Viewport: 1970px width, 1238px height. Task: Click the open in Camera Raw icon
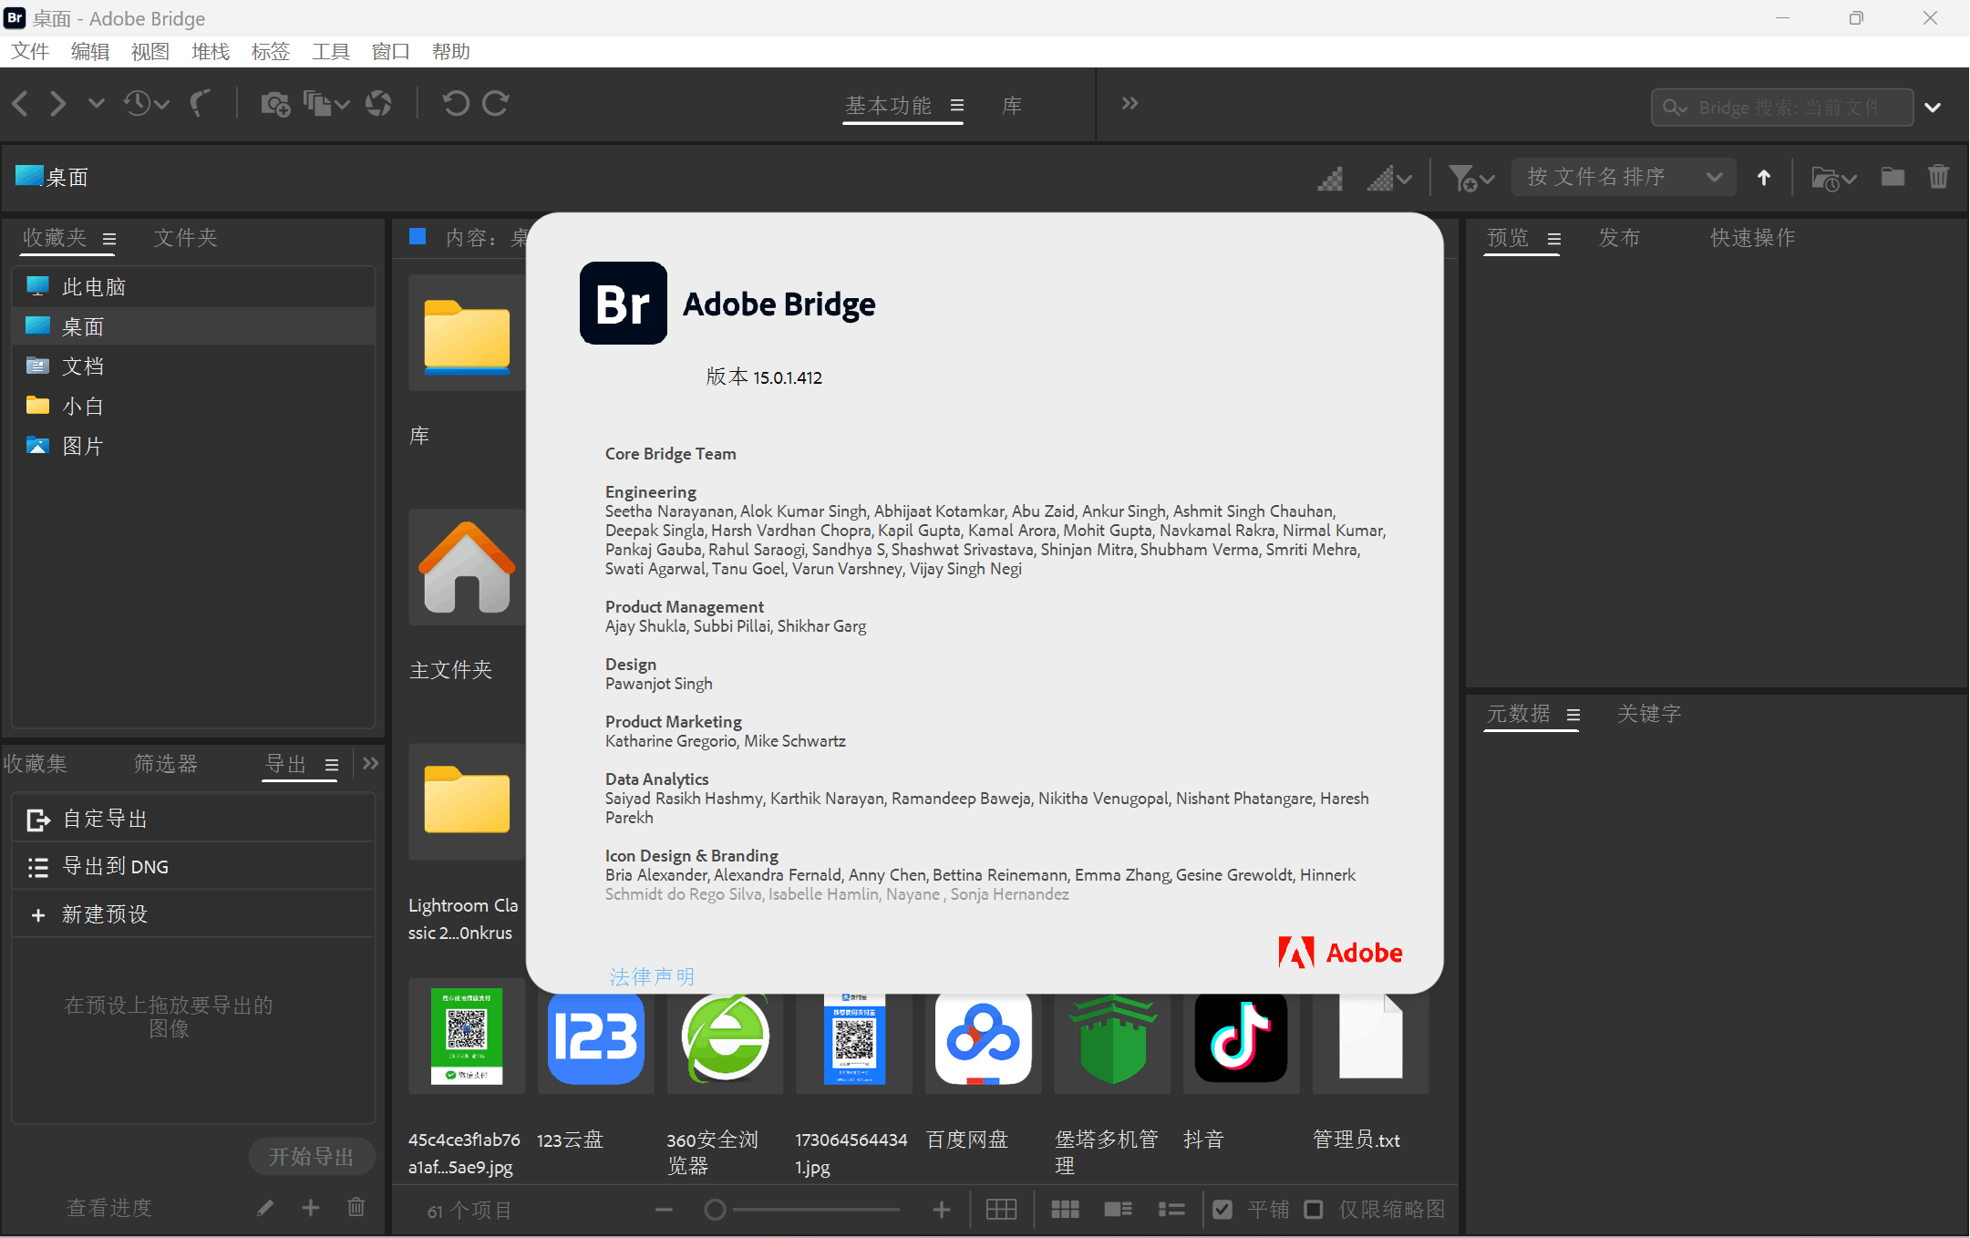[378, 104]
